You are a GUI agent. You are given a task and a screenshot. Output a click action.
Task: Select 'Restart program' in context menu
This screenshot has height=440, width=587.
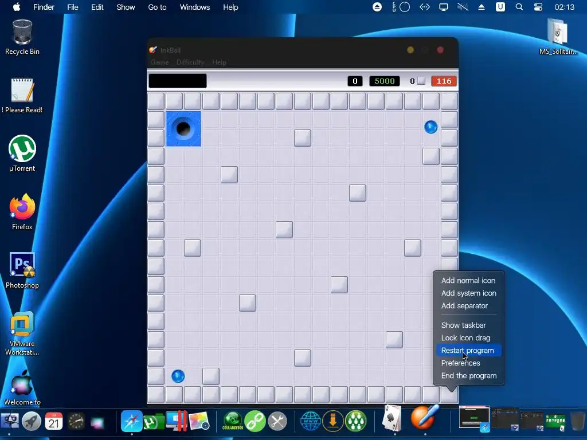pyautogui.click(x=468, y=351)
